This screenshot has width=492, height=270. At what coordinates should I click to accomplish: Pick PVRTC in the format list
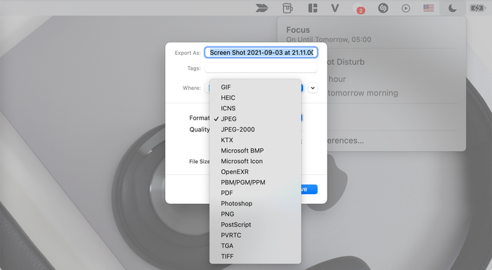tap(255, 235)
